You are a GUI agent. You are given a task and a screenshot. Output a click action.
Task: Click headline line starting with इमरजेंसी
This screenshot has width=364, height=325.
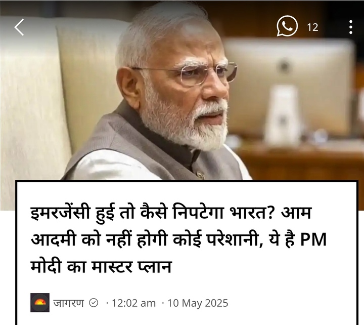click(x=171, y=212)
